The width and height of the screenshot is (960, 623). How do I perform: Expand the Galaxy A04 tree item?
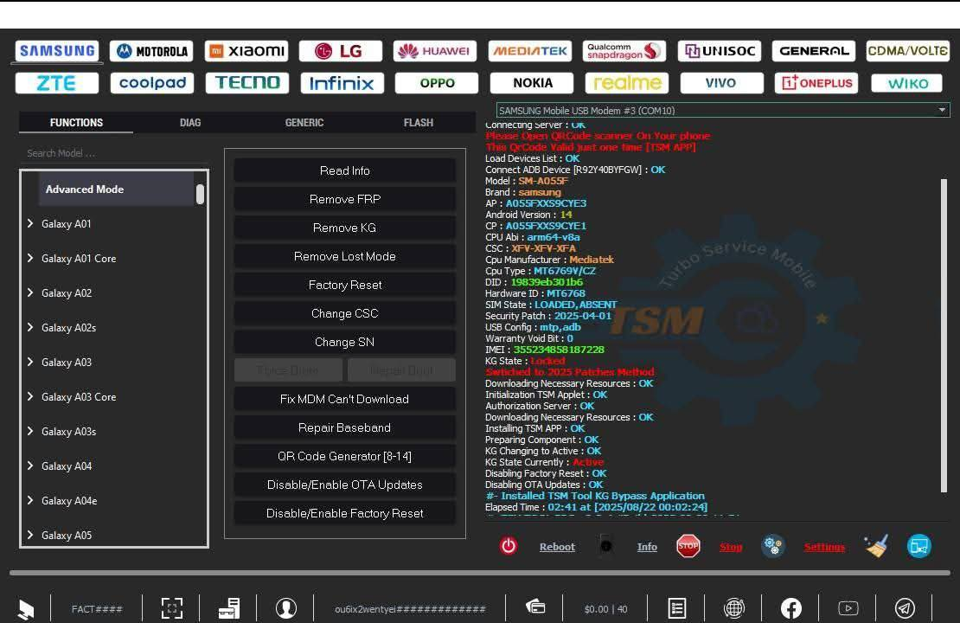click(x=30, y=466)
